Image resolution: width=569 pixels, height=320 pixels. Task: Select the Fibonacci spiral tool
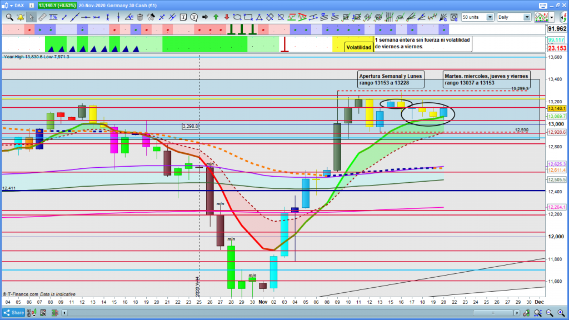coord(378,17)
